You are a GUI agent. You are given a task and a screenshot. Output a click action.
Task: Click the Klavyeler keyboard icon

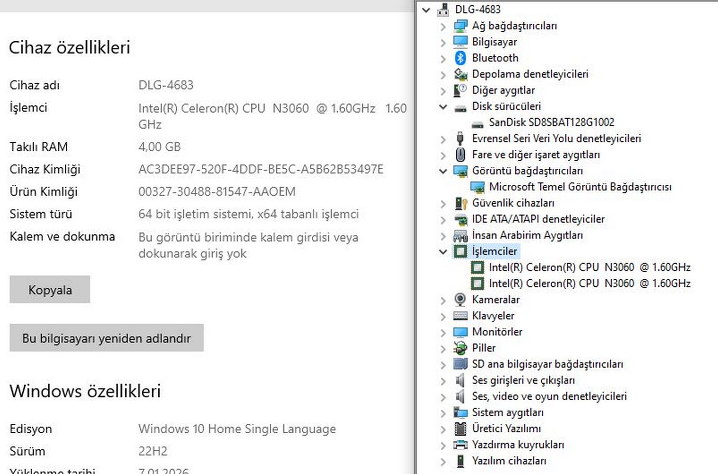460,316
